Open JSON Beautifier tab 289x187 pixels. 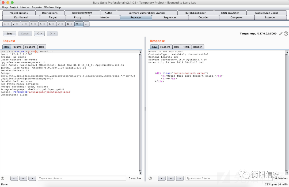230,13
